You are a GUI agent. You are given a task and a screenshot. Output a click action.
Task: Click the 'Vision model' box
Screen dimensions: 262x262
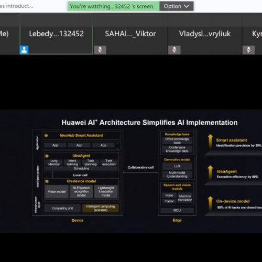pyautogui.click(x=57, y=192)
